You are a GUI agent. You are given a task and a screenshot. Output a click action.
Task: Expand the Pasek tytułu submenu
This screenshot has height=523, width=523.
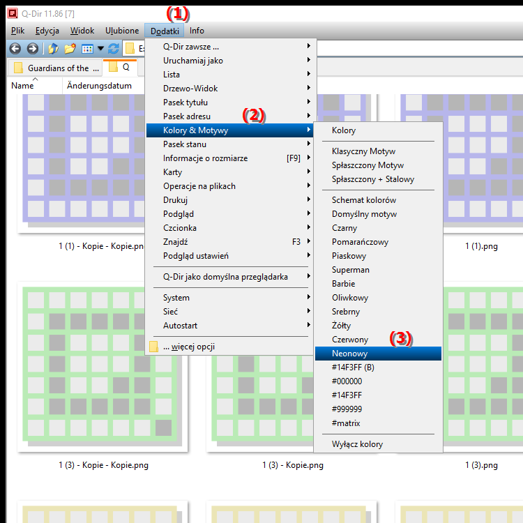(x=229, y=103)
